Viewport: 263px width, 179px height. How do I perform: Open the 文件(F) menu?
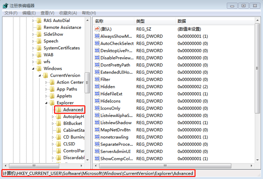click(11, 13)
